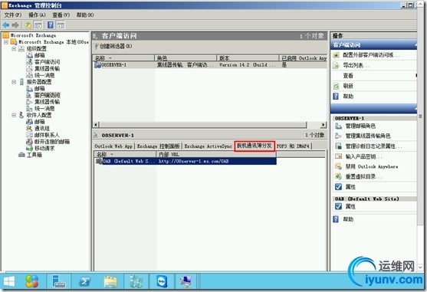The image size is (427, 292).
Task: Select 断开连接的邮箱 tree item
Action: [52, 142]
